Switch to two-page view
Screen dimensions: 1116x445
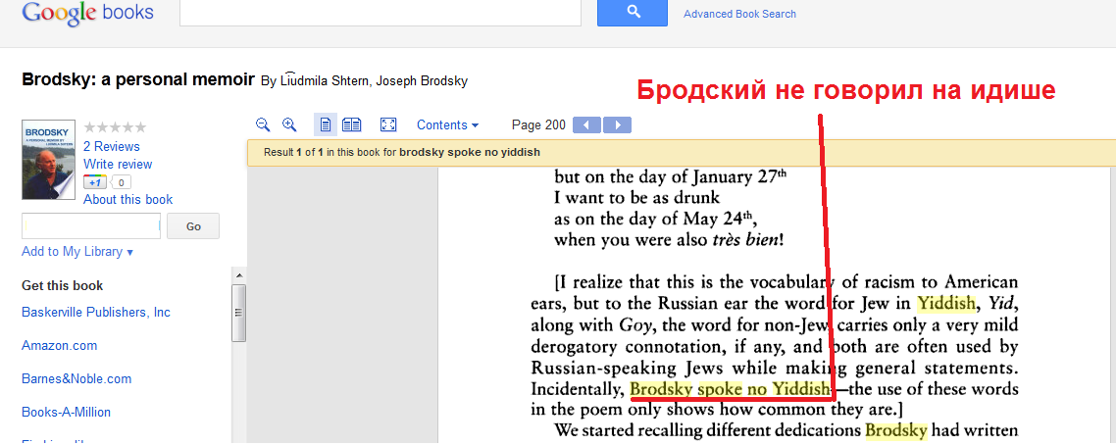point(352,125)
